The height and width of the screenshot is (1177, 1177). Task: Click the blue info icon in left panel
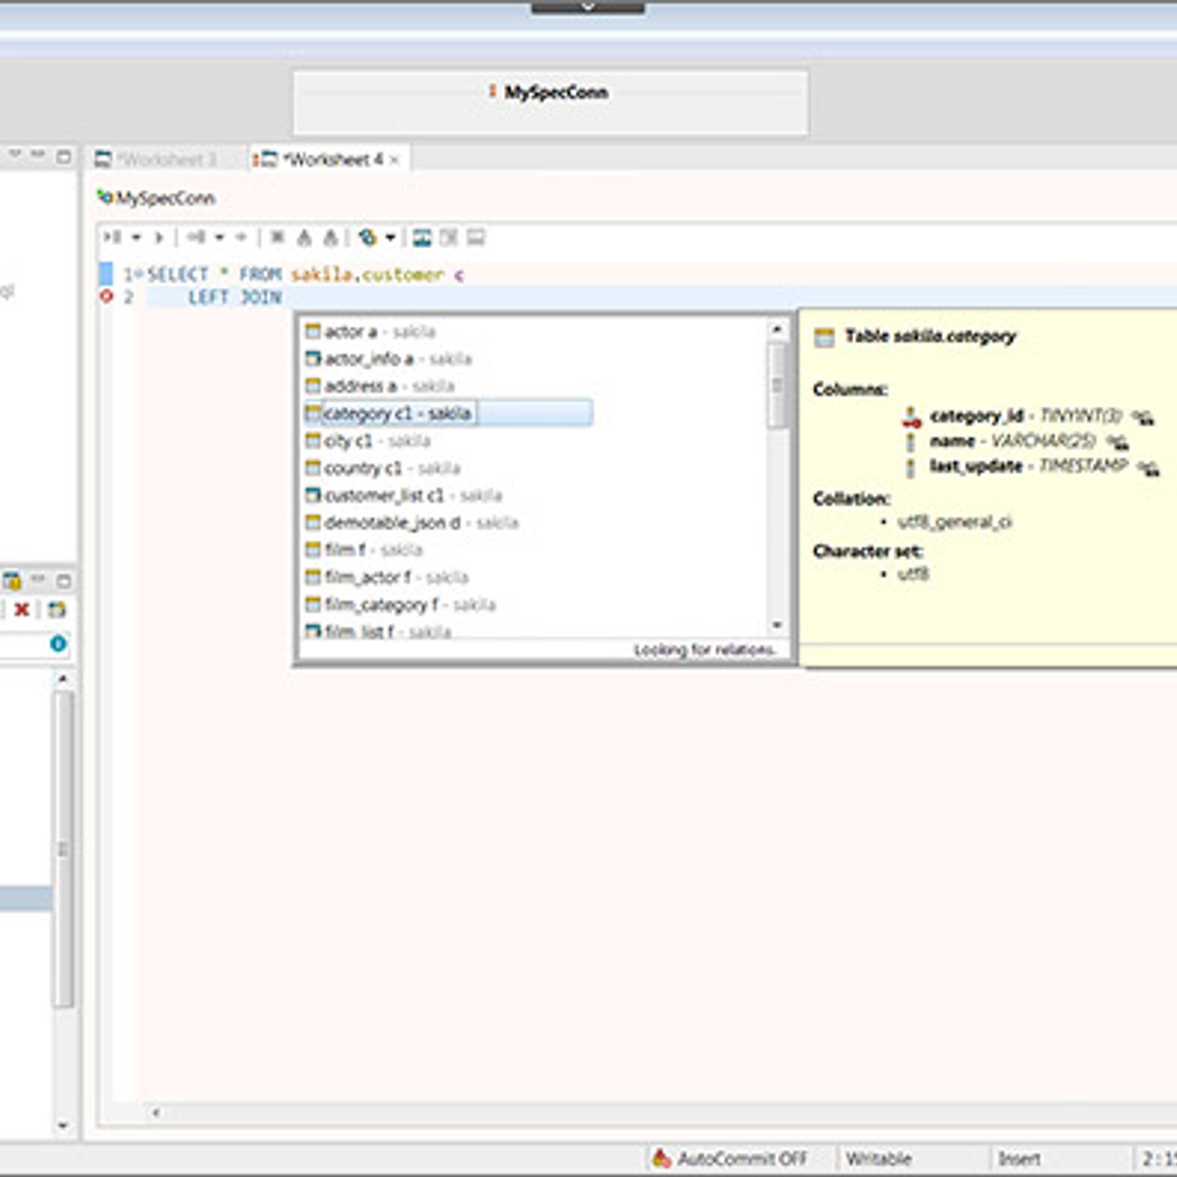58,643
